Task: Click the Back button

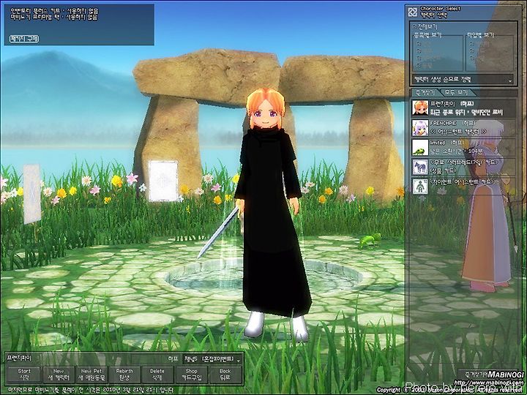Action: point(225,375)
